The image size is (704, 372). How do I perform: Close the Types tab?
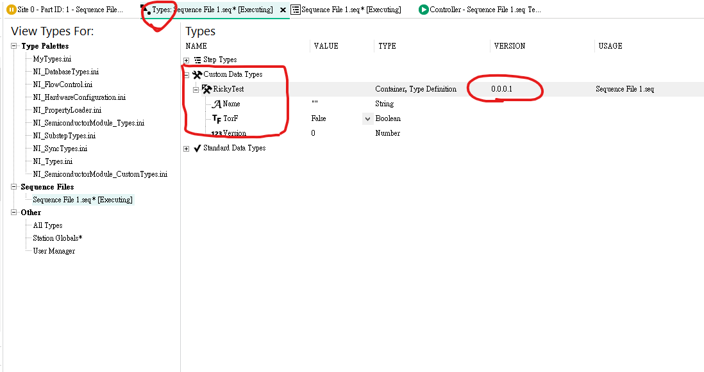(283, 10)
